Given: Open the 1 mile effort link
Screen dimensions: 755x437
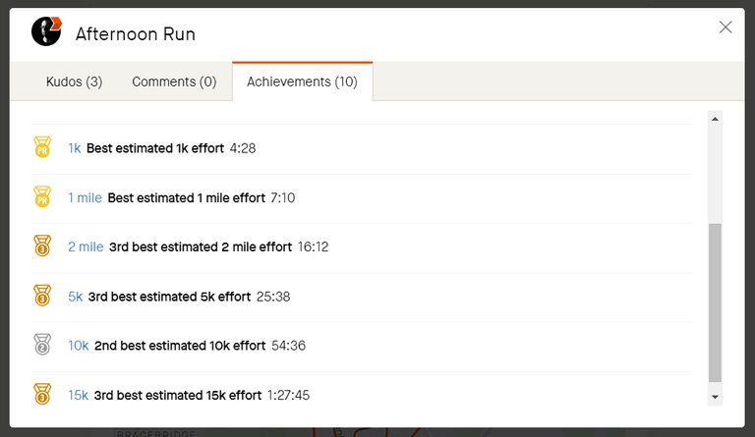Looking at the screenshot, I should (85, 197).
